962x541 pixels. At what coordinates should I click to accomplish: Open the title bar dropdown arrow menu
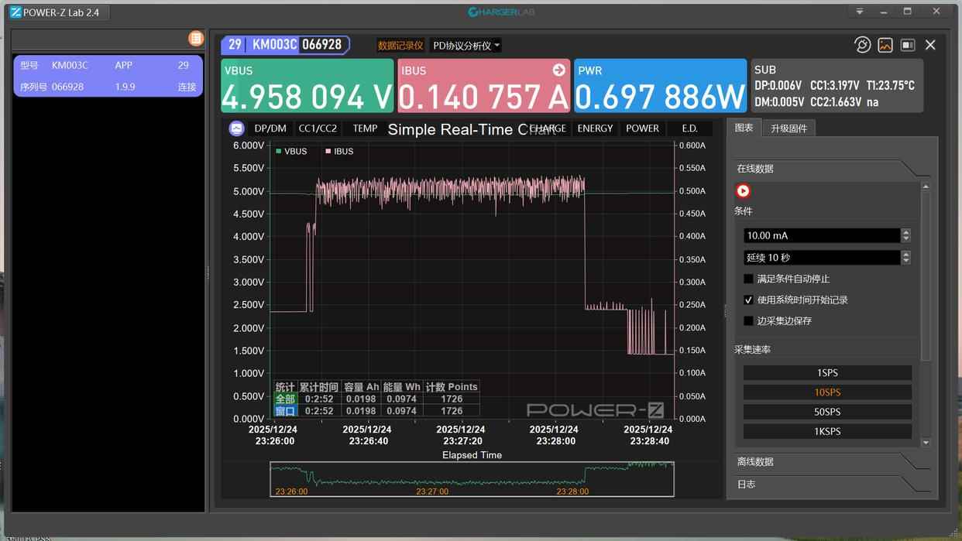(x=860, y=12)
